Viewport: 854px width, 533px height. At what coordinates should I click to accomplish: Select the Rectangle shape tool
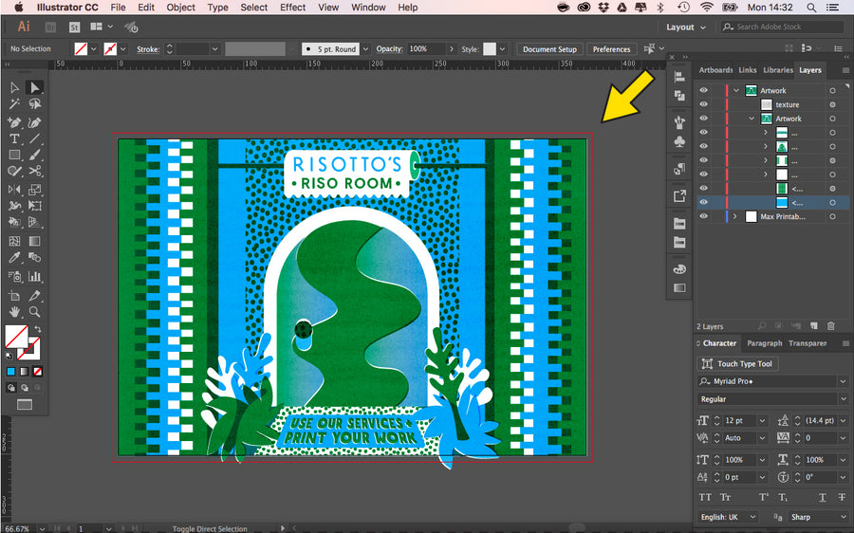[x=14, y=155]
